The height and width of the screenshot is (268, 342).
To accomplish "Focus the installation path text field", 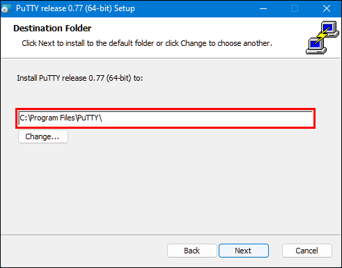I will pos(166,118).
